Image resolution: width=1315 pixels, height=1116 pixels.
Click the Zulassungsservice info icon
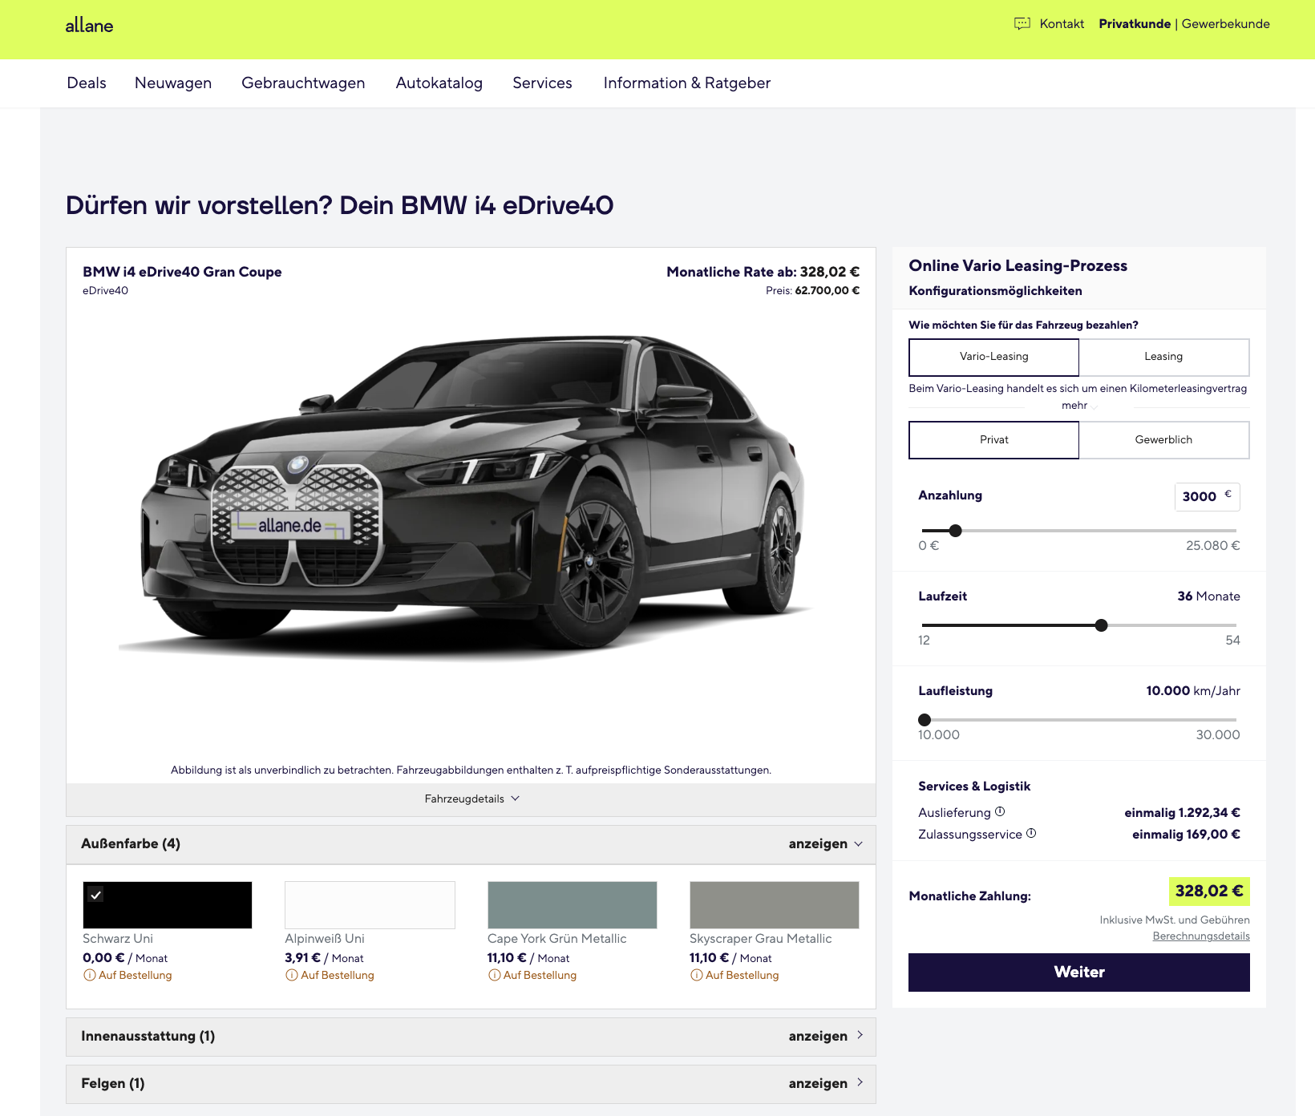tap(1031, 834)
